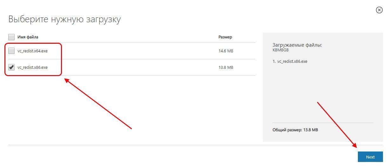
Task: Click the Имя файла column header
Action: [28, 37]
